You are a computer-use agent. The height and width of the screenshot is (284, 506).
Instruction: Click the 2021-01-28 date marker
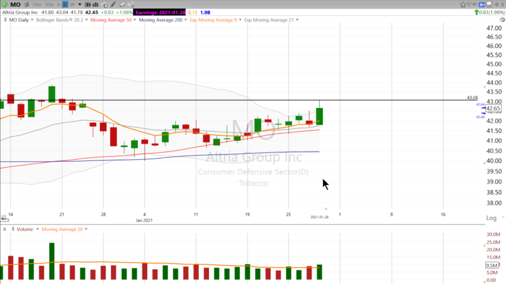(x=319, y=217)
